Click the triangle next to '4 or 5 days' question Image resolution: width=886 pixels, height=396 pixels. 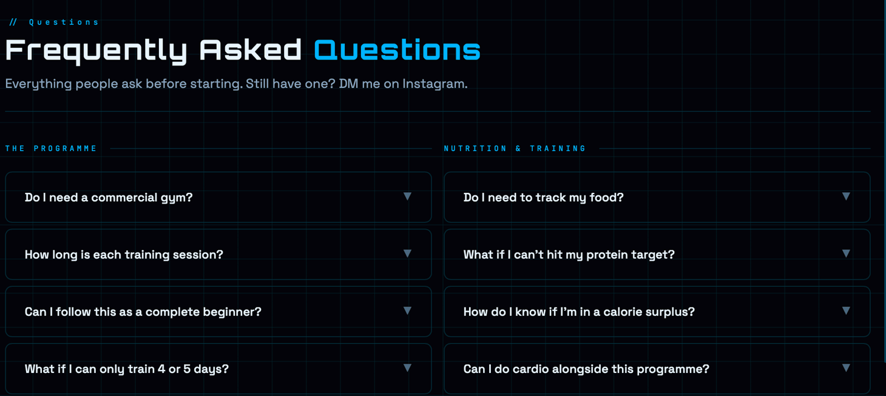pos(407,368)
